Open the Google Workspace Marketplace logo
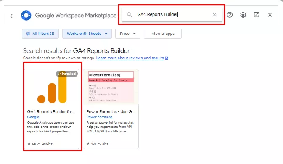The width and height of the screenshot is (283, 164). point(26,15)
